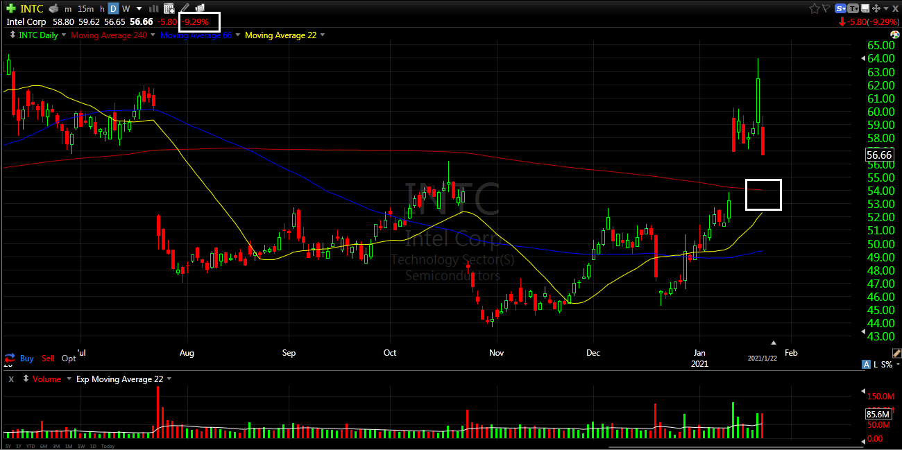
Task: Select the Daily (D) timeframe
Action: click(113, 9)
